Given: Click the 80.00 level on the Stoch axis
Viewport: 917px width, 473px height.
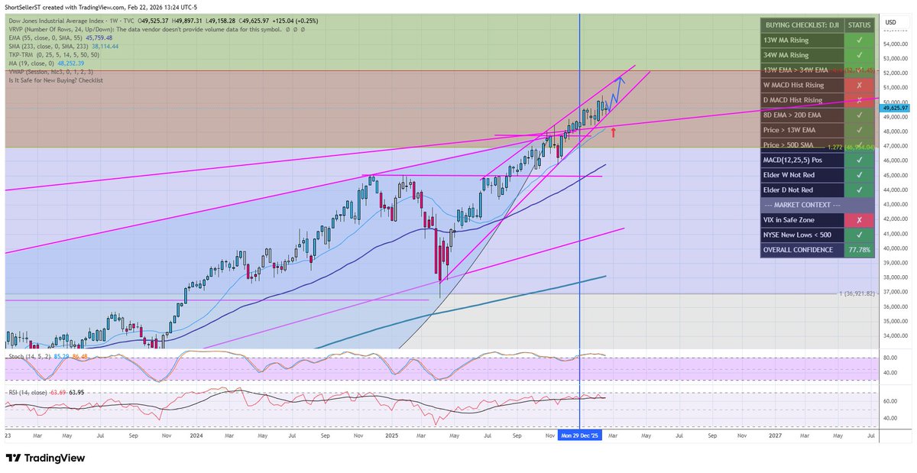Looking at the screenshot, I should (x=890, y=357).
